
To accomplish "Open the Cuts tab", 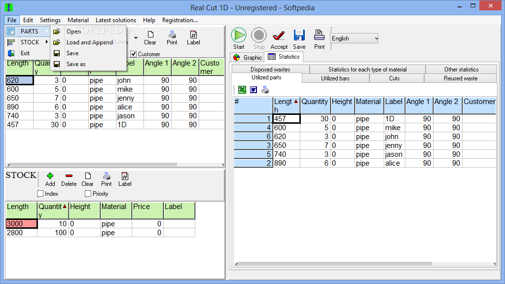I will [394, 78].
